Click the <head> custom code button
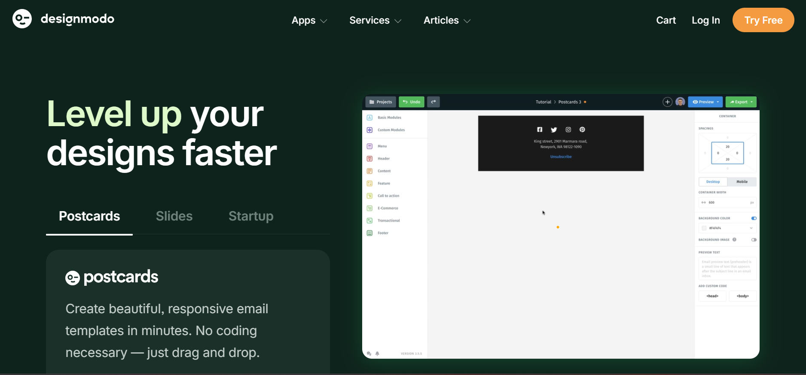The image size is (806, 375). point(712,296)
